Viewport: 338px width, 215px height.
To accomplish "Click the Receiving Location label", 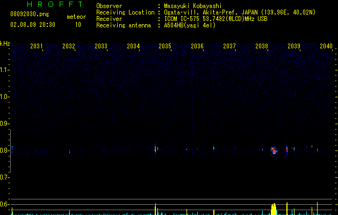I will (x=125, y=12).
